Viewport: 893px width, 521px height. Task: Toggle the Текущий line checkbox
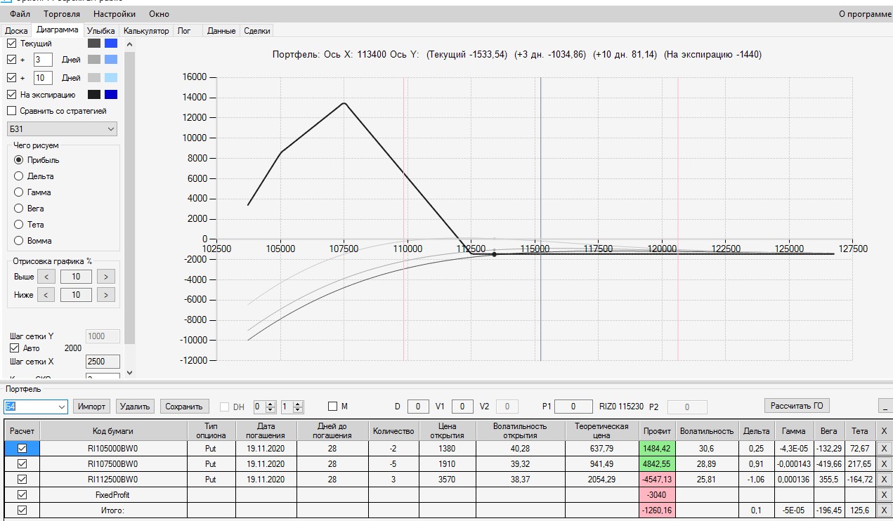[x=11, y=44]
